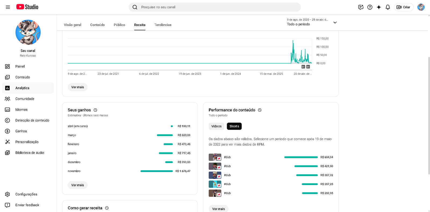Open the help question mark icon
The height and width of the screenshot is (212, 430).
pos(370,7)
